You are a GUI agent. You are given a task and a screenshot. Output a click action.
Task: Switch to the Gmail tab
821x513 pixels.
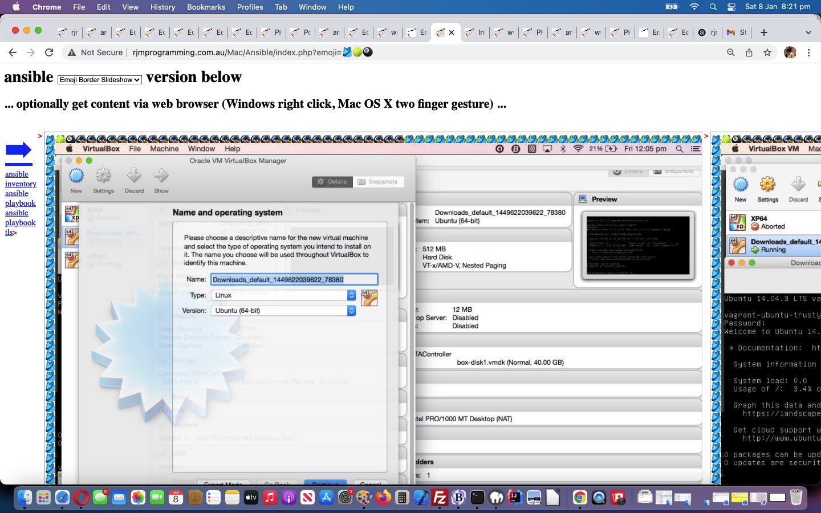tap(736, 32)
